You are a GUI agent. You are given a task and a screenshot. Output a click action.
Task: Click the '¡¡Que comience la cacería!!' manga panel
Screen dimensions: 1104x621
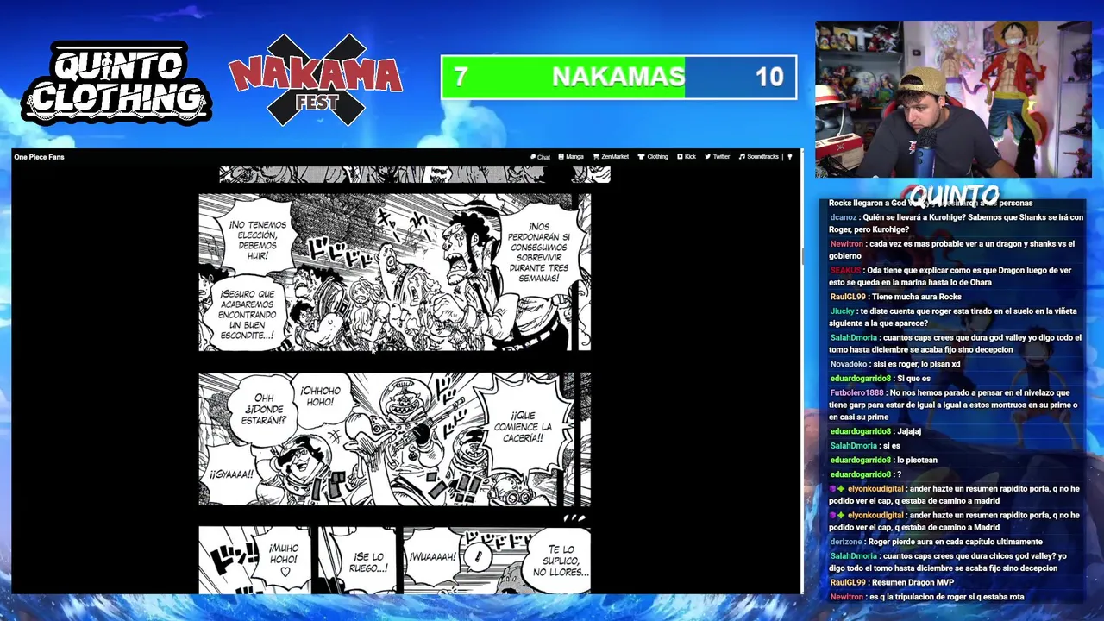click(x=395, y=440)
